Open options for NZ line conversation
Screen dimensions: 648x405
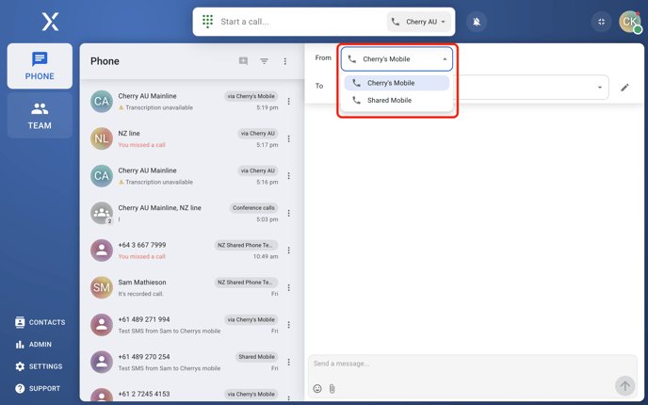pos(288,138)
